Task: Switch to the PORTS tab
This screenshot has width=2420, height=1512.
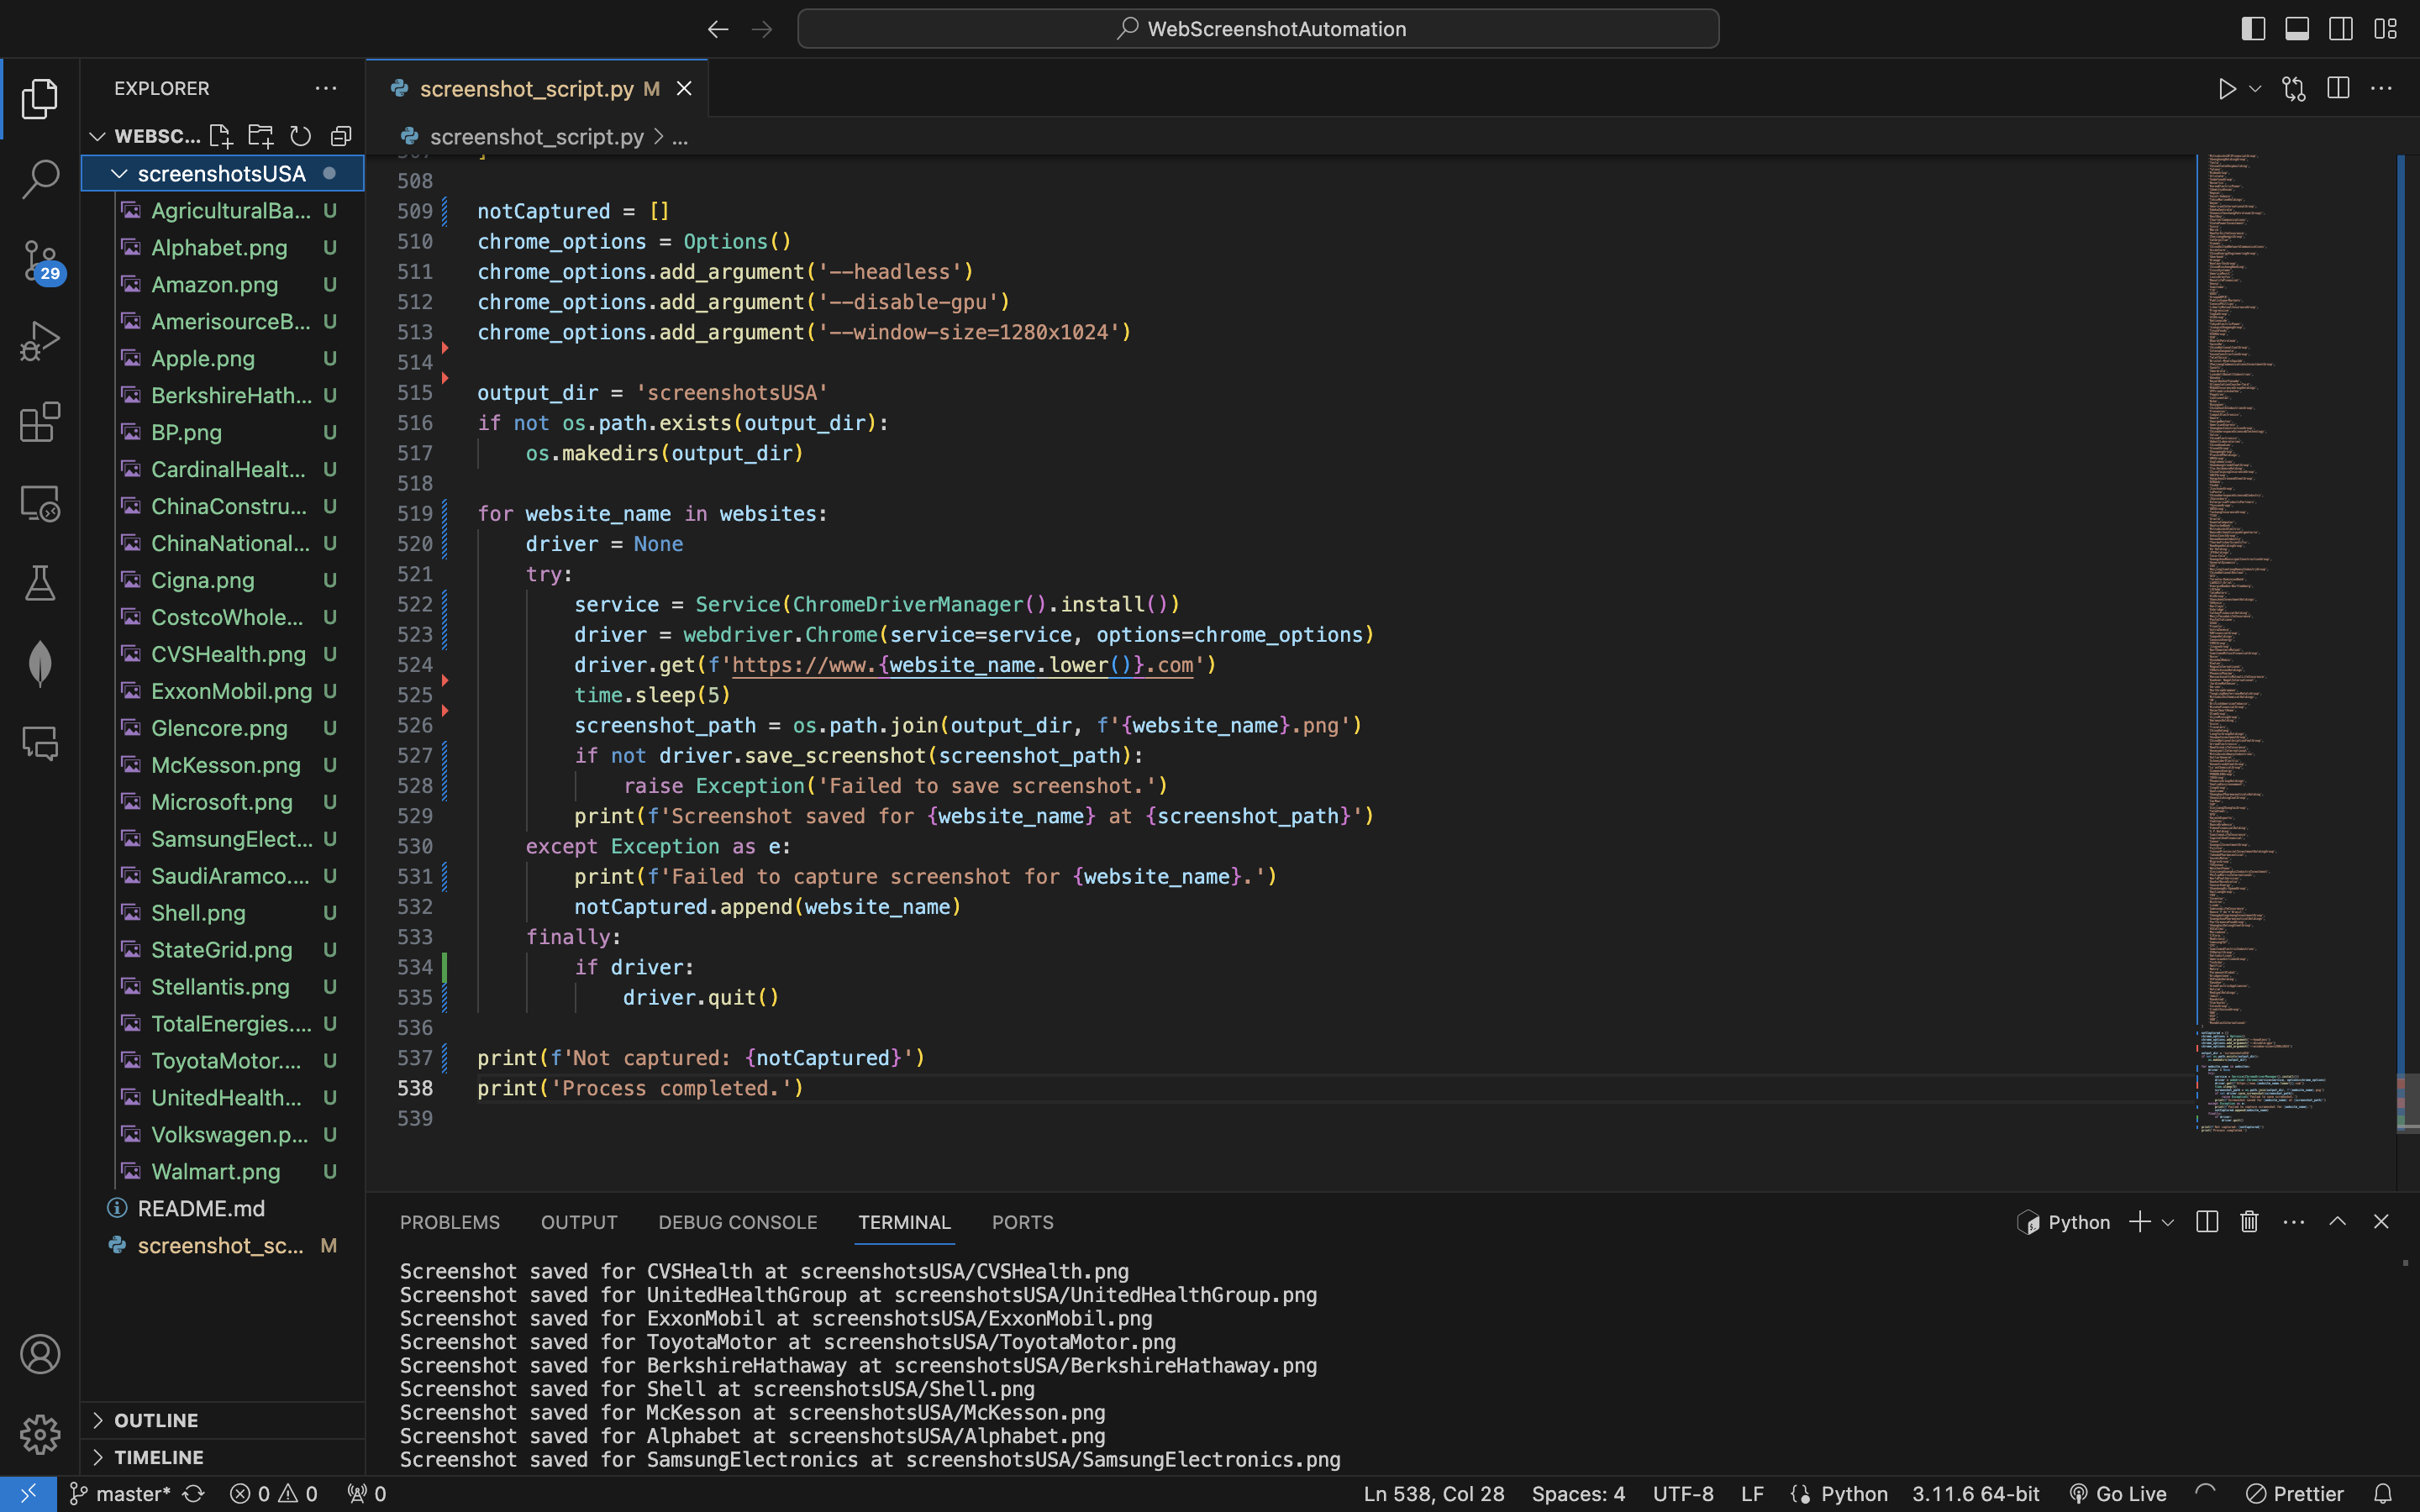Action: tap(1022, 1222)
